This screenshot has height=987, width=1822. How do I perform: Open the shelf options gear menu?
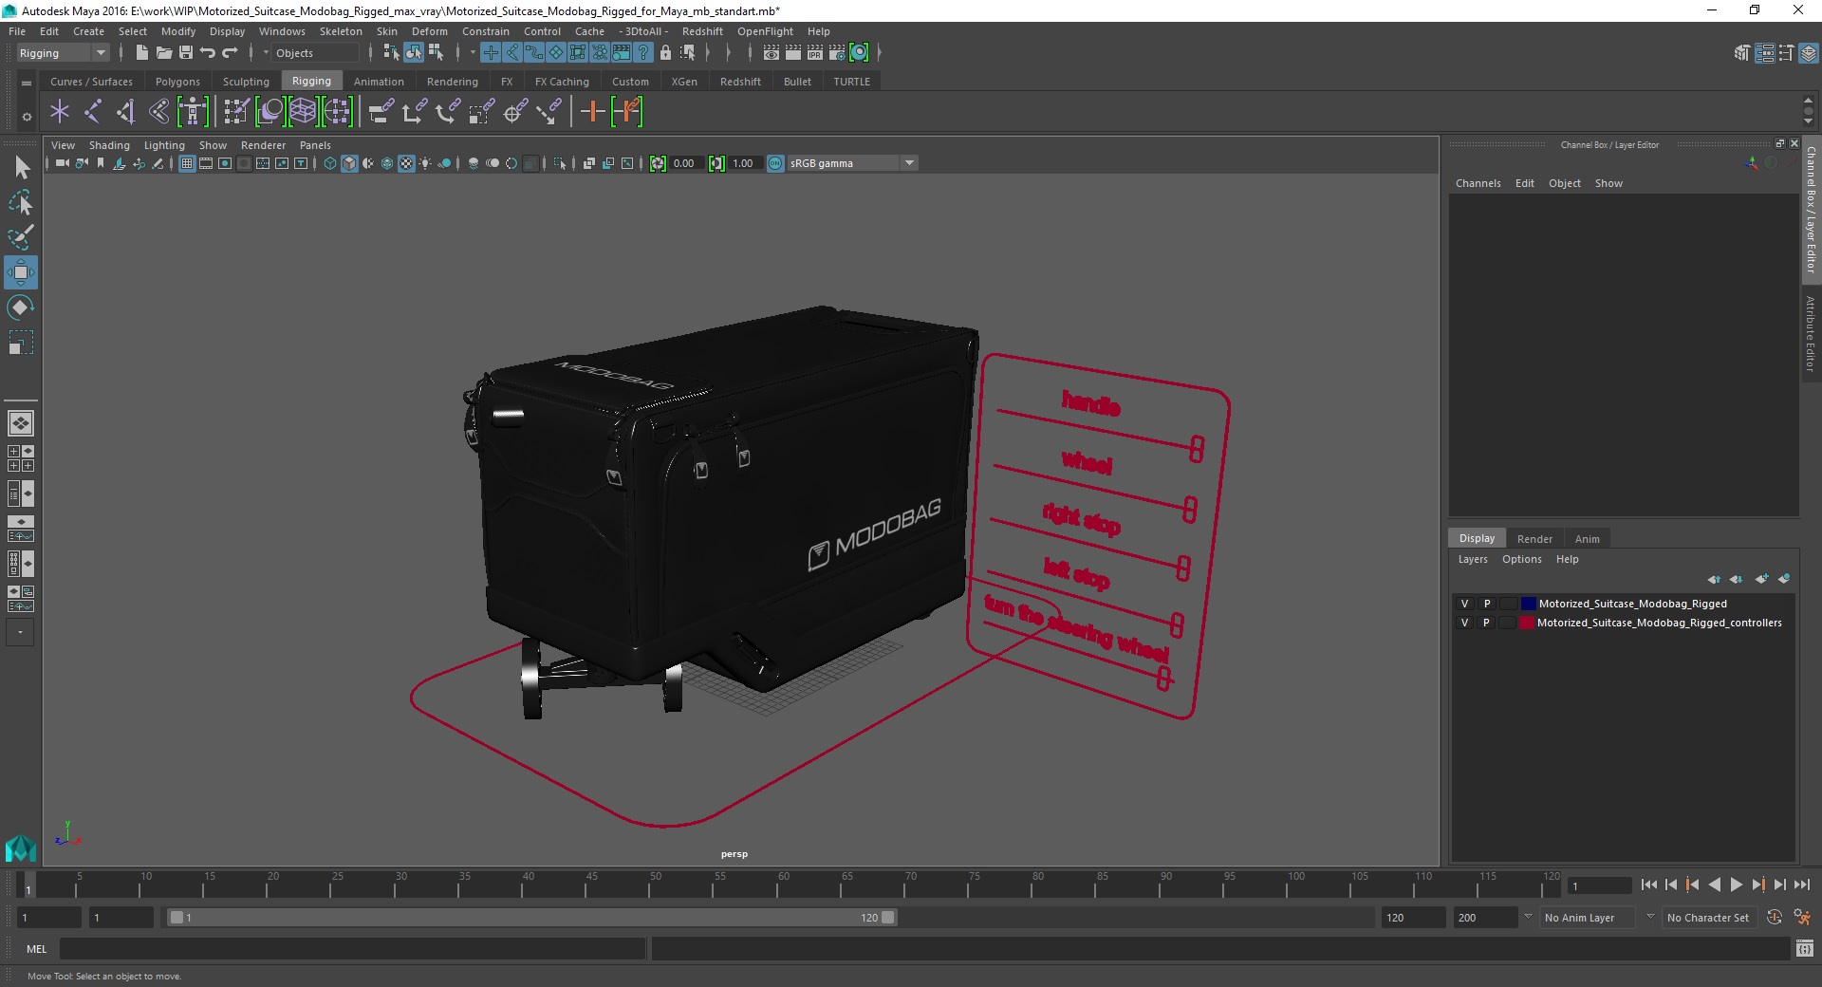tap(27, 118)
